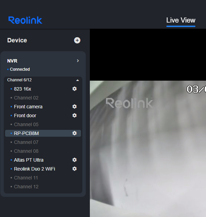Click the Channel 6/12 header label

tap(19, 80)
